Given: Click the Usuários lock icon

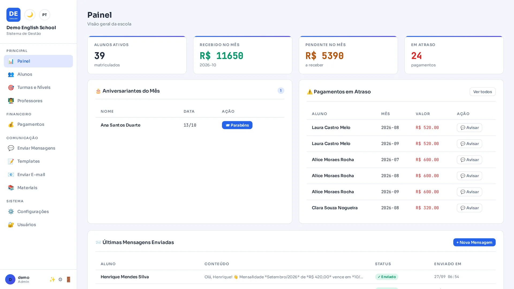Looking at the screenshot, I should (x=11, y=225).
